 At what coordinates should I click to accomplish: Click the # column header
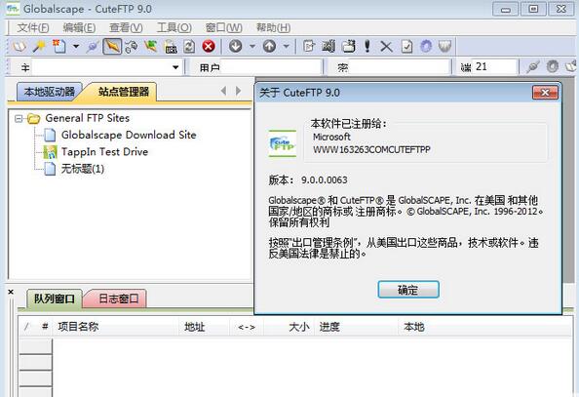[45, 327]
